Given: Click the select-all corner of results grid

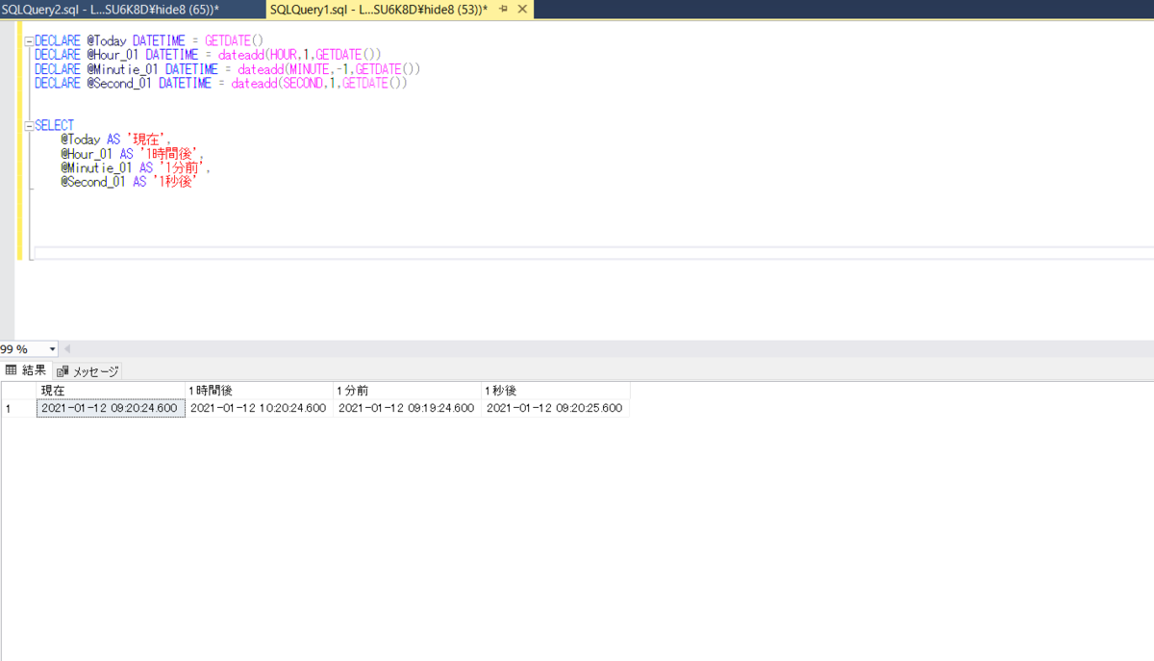Looking at the screenshot, I should pos(18,391).
